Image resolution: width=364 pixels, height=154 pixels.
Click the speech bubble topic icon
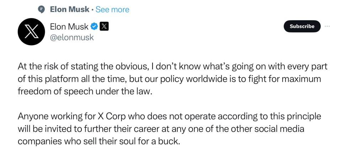click(x=42, y=10)
